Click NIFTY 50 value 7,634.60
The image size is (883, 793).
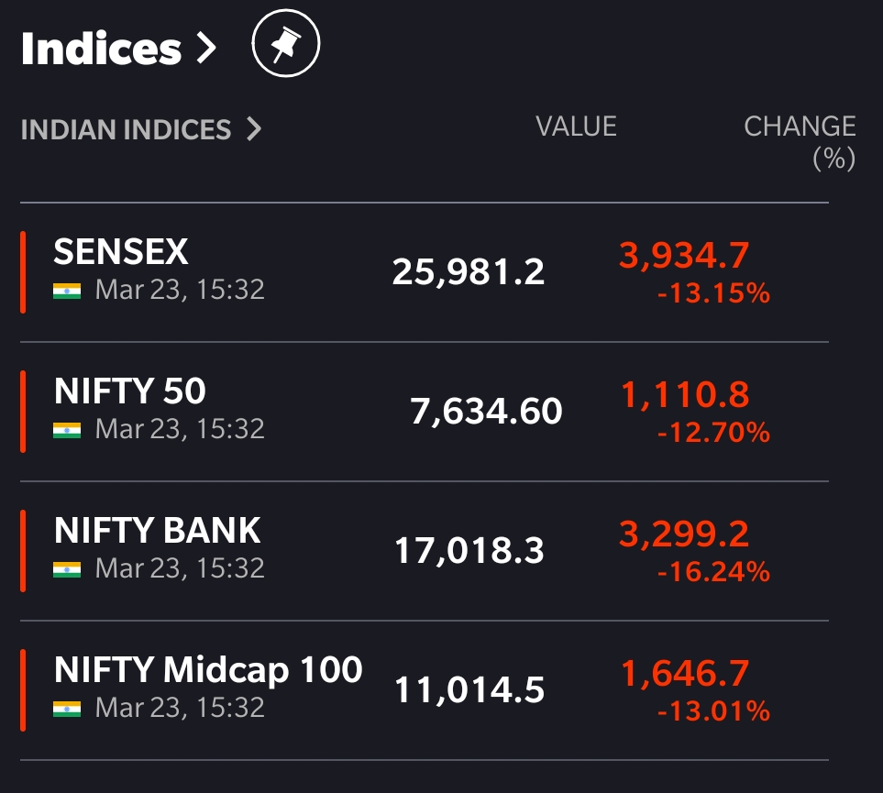click(486, 411)
